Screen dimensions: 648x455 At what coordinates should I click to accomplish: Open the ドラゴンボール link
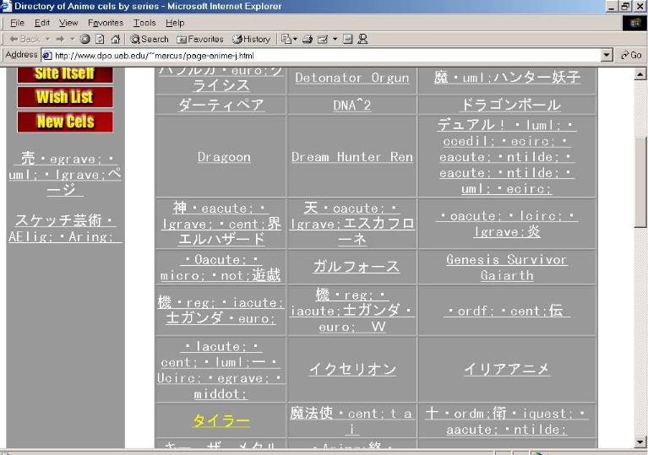510,105
